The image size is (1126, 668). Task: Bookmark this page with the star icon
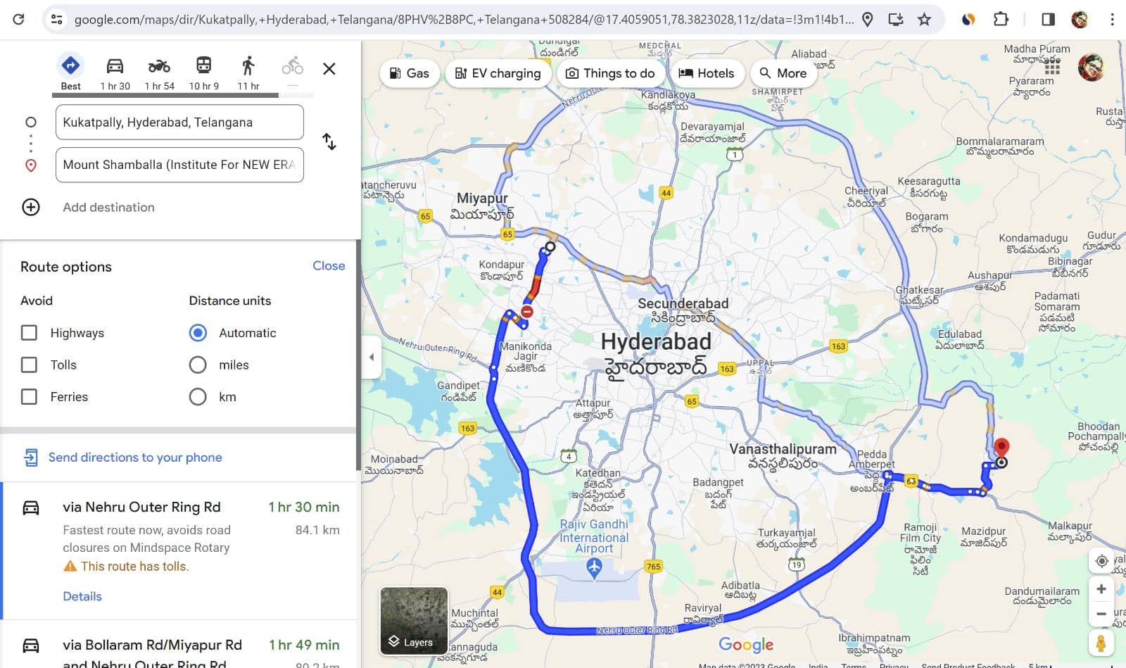point(924,19)
